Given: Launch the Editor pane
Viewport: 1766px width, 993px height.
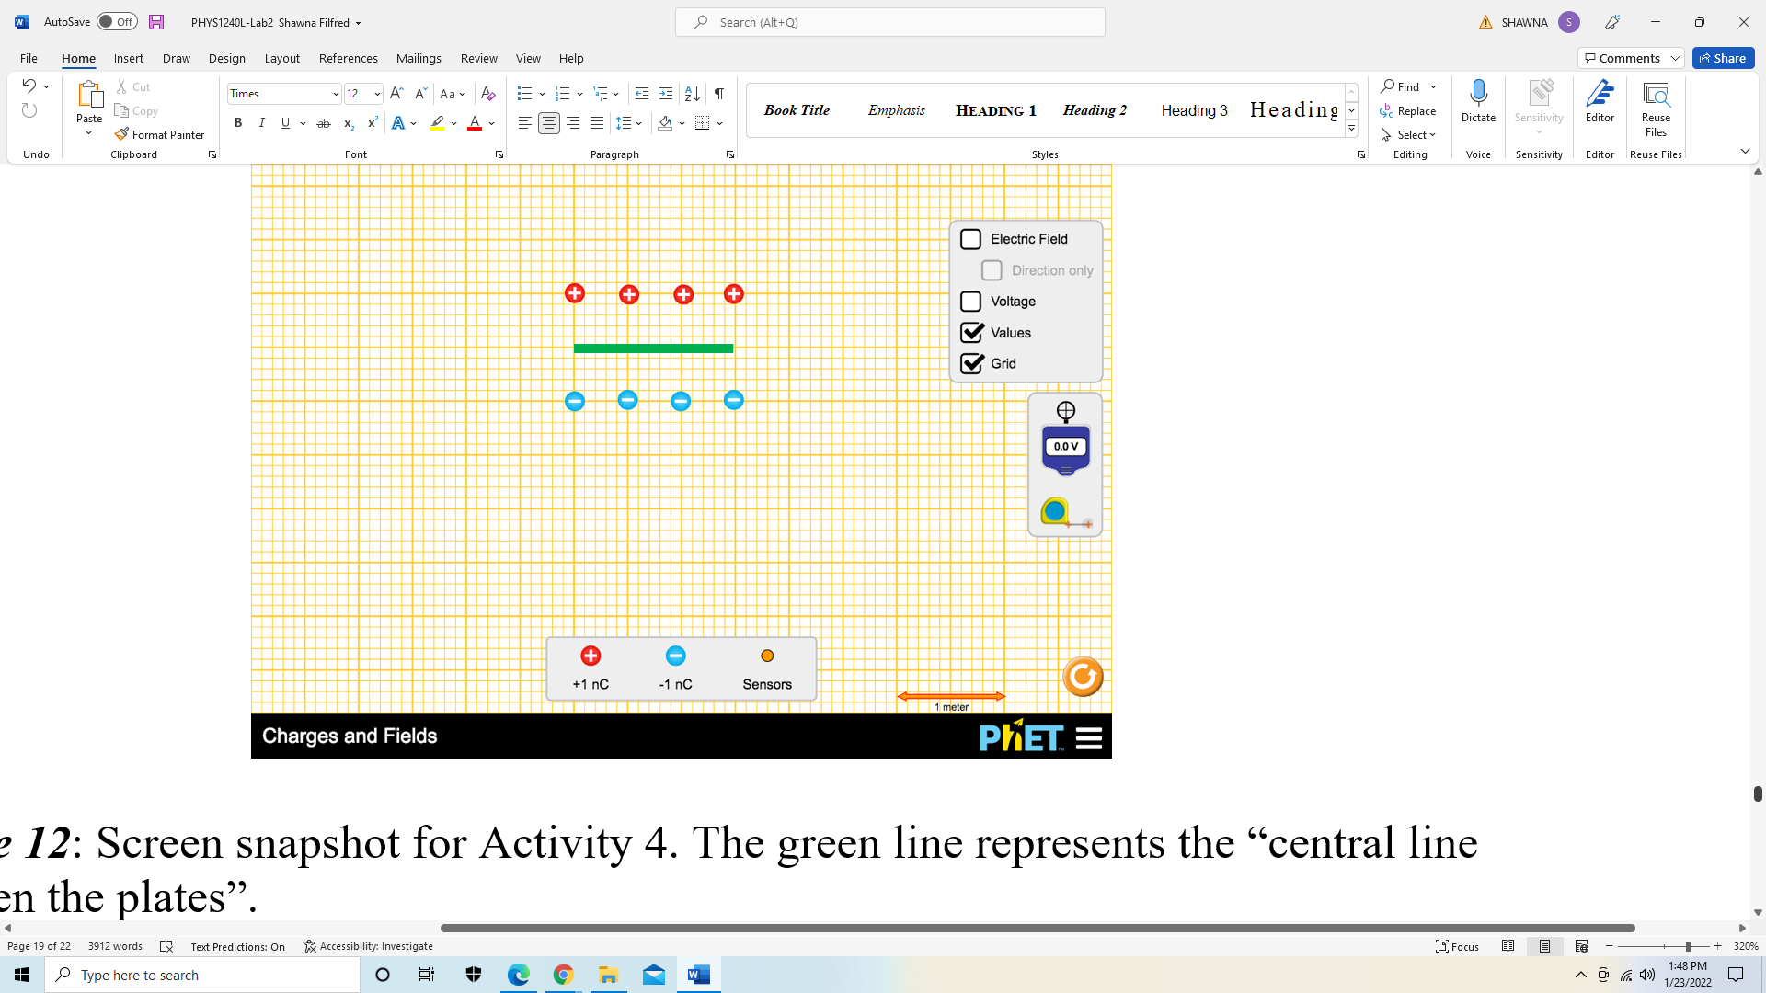Looking at the screenshot, I should (x=1600, y=101).
